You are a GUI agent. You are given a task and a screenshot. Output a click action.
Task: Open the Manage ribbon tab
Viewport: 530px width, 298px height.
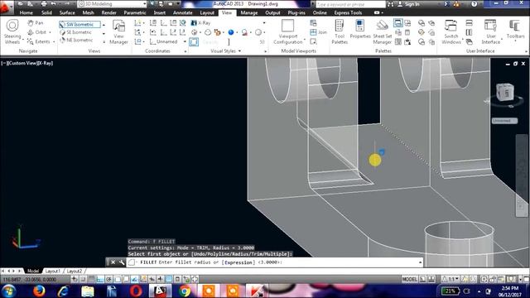pyautogui.click(x=248, y=12)
